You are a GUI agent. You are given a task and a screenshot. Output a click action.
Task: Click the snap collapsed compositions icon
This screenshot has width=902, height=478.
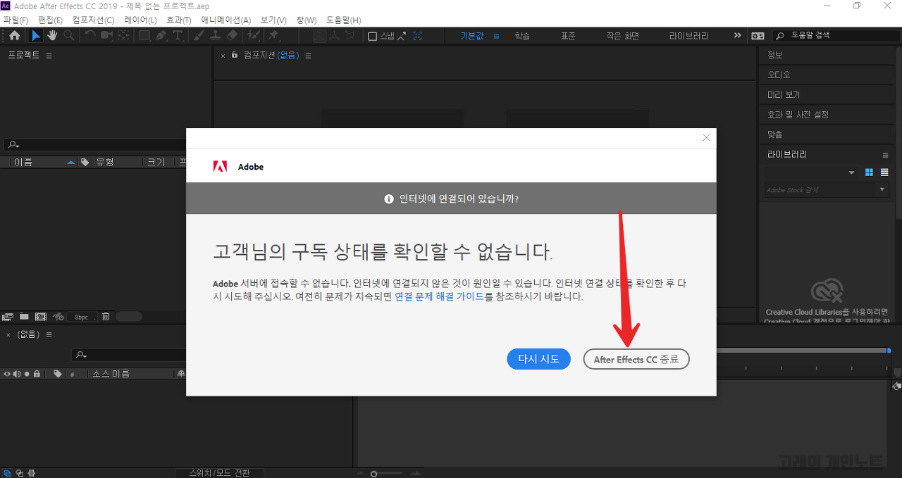[418, 36]
